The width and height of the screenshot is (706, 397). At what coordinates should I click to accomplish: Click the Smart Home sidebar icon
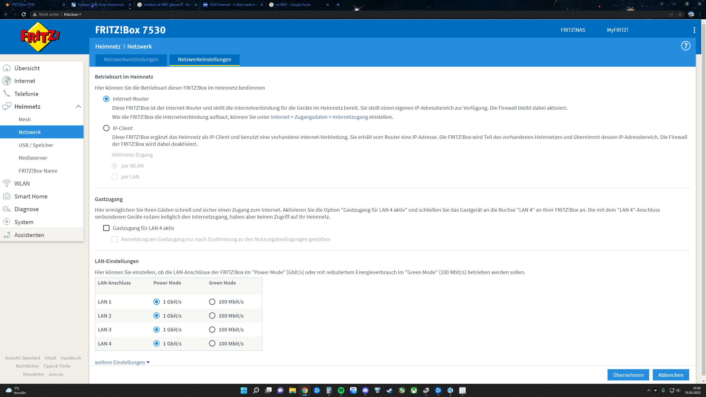click(x=7, y=196)
